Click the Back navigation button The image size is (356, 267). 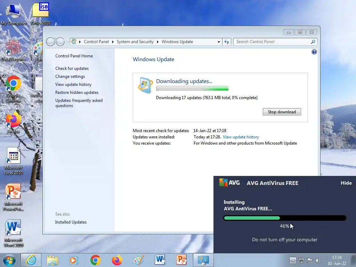[x=51, y=42]
